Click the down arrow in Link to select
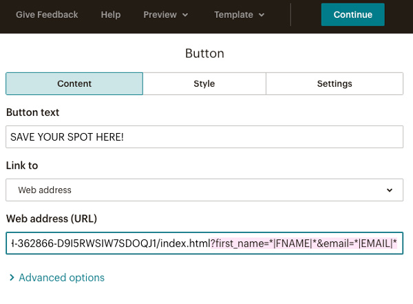Screen dimensions: 413x304 (390, 190)
